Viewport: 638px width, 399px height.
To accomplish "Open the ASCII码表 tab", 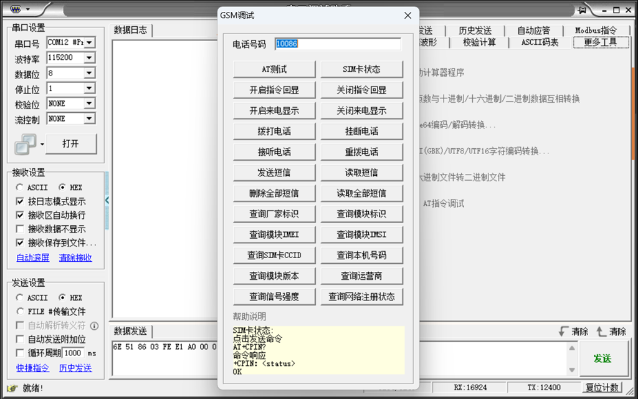I will [x=540, y=42].
